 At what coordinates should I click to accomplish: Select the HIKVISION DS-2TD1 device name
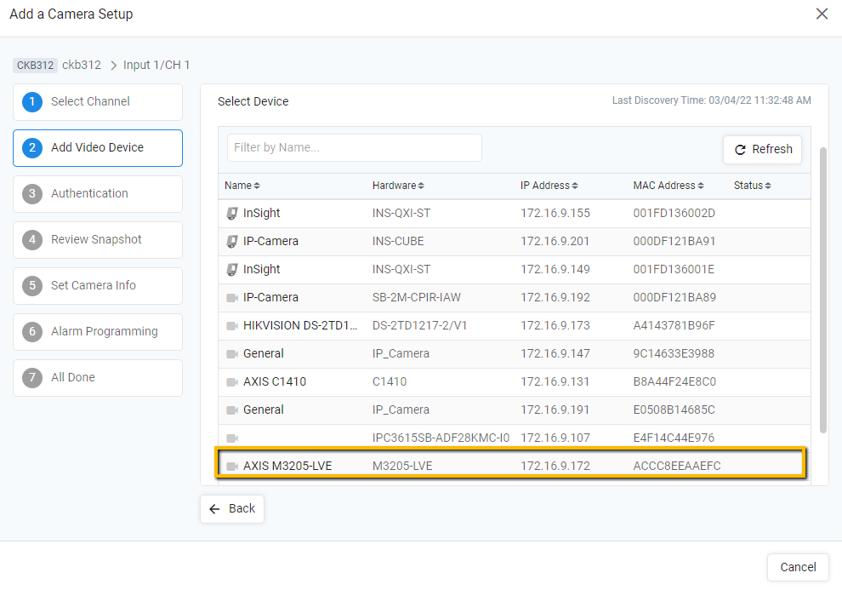click(x=300, y=325)
